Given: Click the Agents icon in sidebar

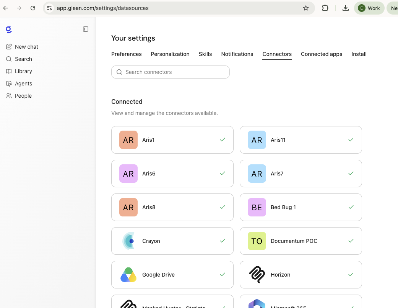Looking at the screenshot, I should point(9,84).
